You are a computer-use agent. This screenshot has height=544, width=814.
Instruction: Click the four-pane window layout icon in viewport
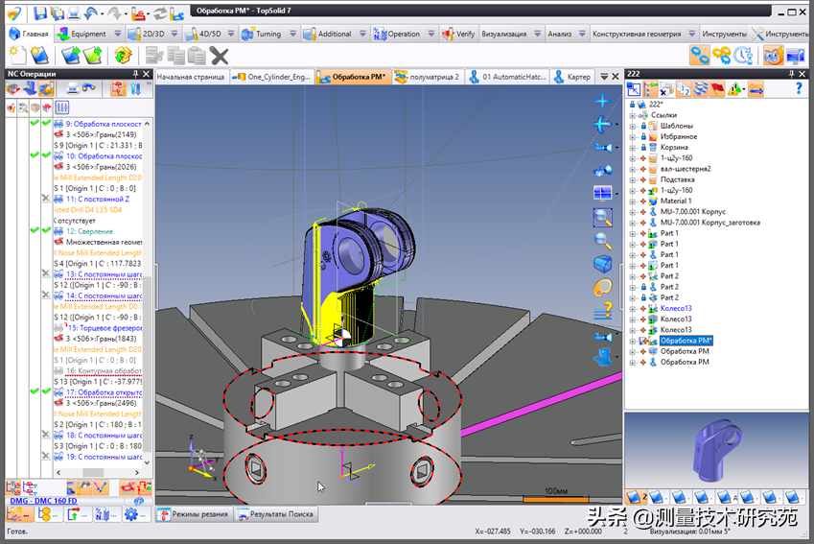pyautogui.click(x=602, y=193)
